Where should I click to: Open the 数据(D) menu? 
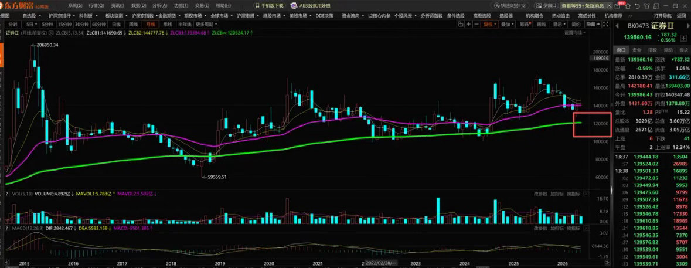(x=139, y=6)
